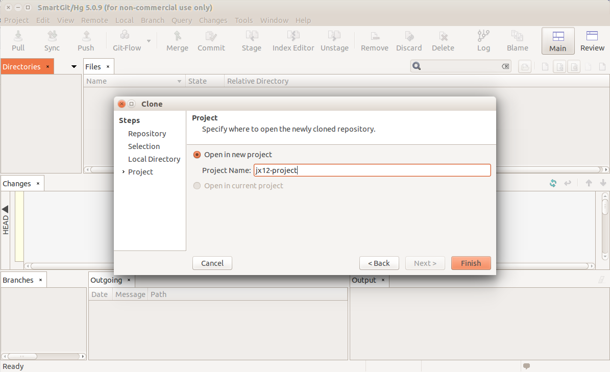The width and height of the screenshot is (610, 372).
Task: Close the Directories tab
Action: coord(47,67)
